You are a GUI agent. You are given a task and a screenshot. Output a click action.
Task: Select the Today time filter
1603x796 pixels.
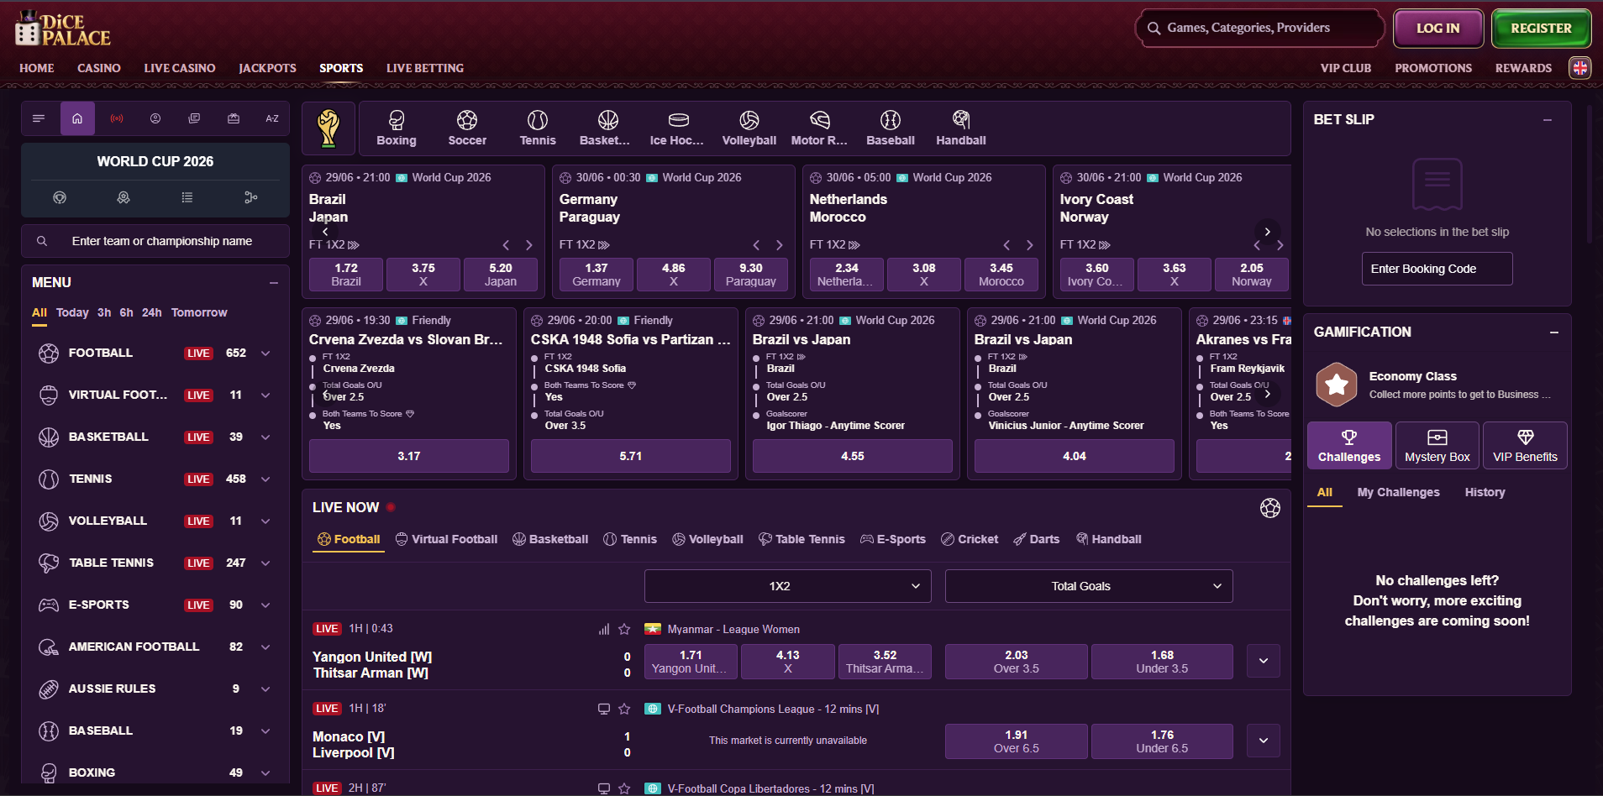(x=72, y=312)
